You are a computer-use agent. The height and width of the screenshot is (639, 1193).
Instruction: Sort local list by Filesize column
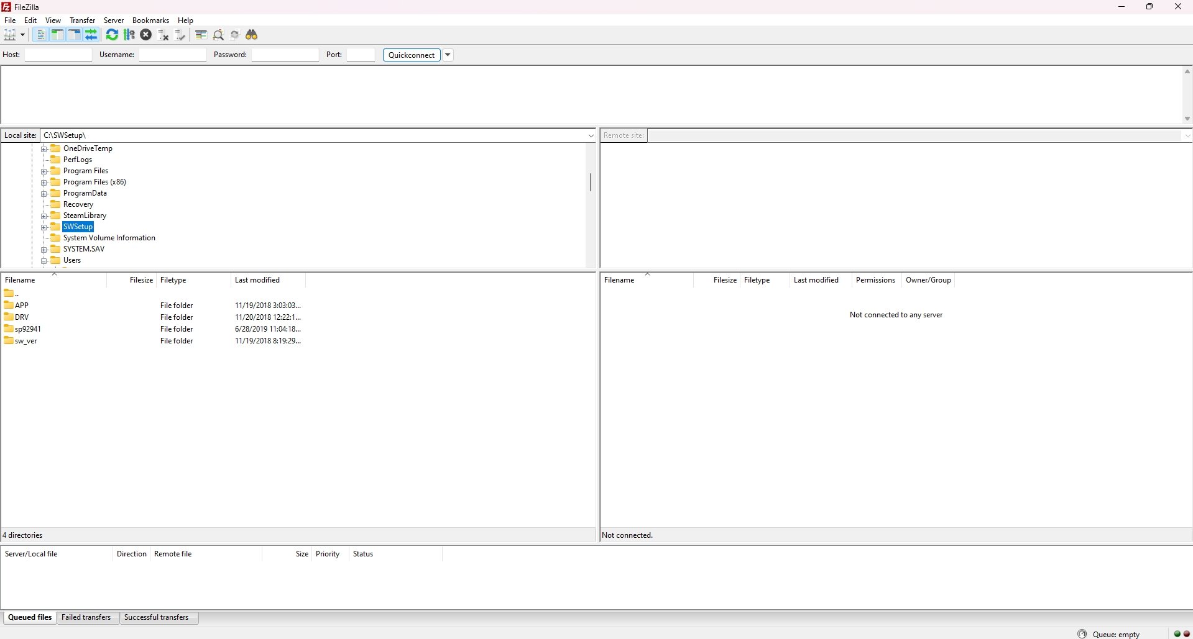point(131,280)
